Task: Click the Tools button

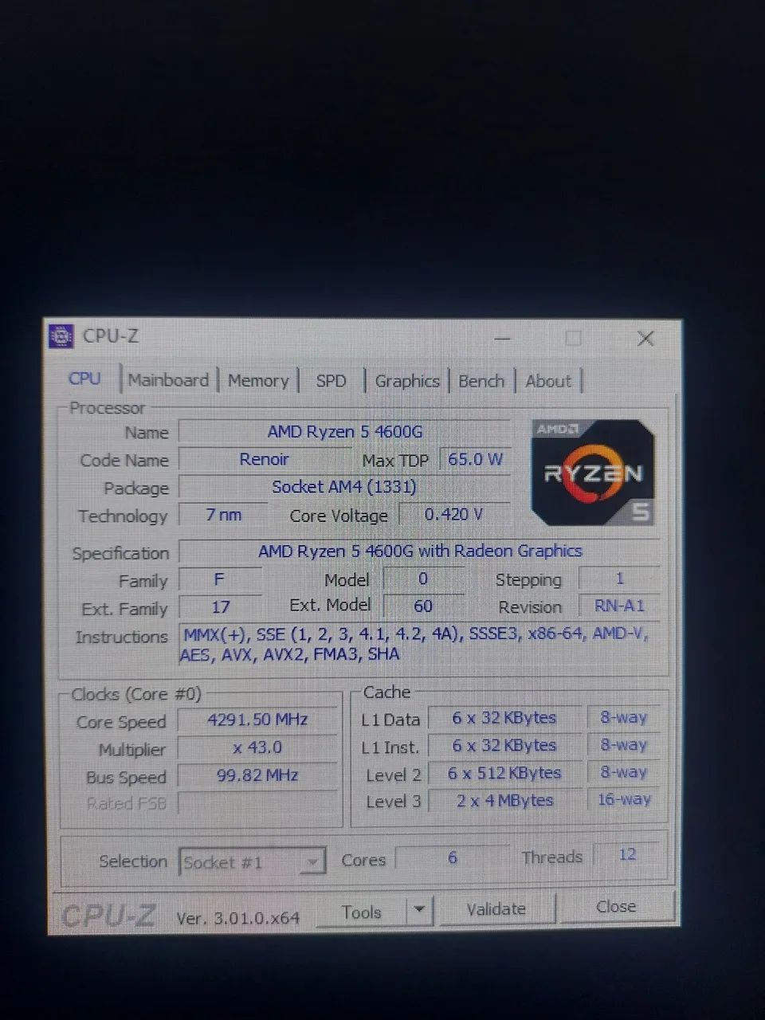Action: pyautogui.click(x=362, y=912)
